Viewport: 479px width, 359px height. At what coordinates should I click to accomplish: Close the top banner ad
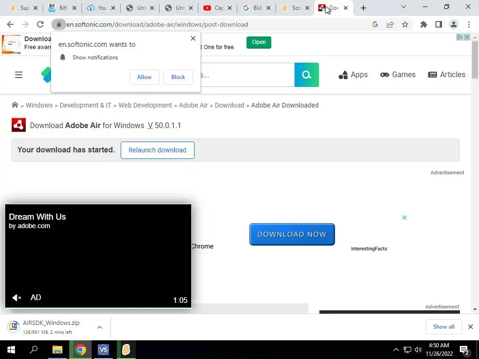pos(467,37)
